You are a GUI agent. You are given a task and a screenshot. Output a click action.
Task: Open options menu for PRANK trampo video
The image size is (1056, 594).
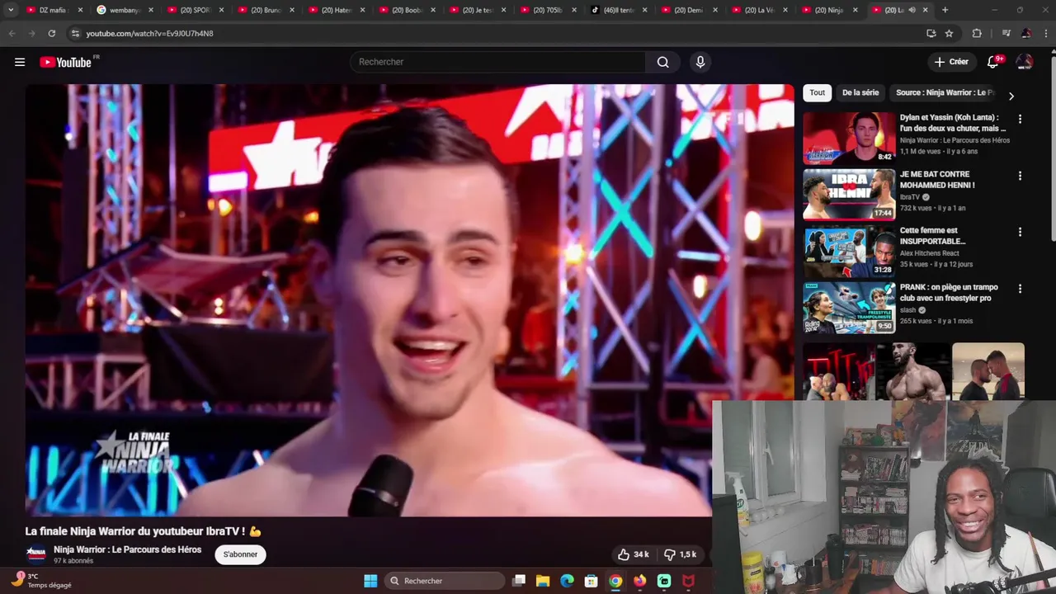click(x=1020, y=289)
